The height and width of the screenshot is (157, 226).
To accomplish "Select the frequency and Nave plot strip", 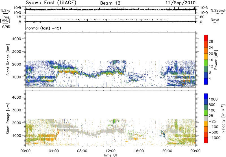I will pos(110,19).
